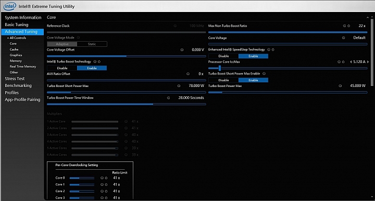The height and width of the screenshot is (201, 375).
Task: Click the reset icon next to Max Non Turbo Boost Ratio
Action: point(348,26)
